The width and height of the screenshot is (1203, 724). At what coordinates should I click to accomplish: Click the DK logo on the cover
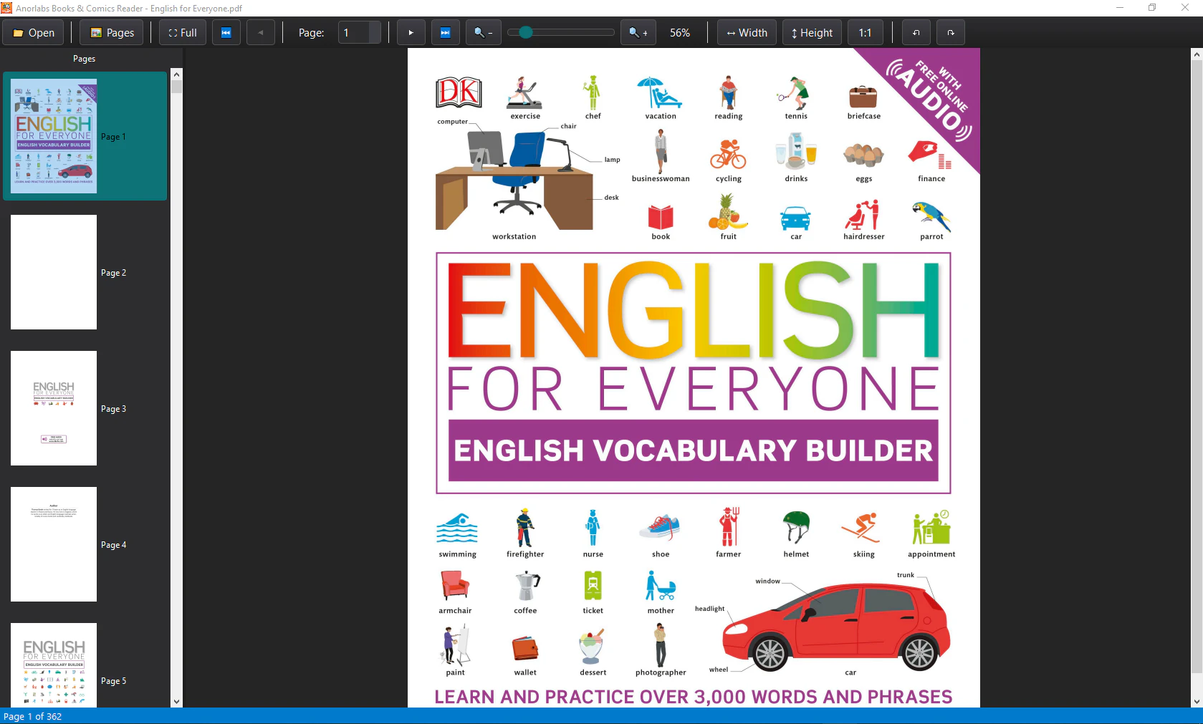click(459, 92)
